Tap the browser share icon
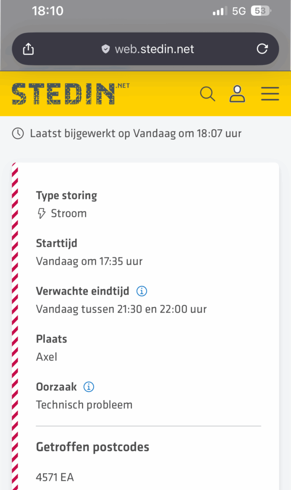 click(29, 49)
